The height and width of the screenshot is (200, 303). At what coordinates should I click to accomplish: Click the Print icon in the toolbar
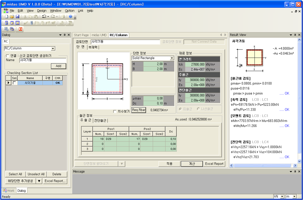pyautogui.click(x=63, y=17)
